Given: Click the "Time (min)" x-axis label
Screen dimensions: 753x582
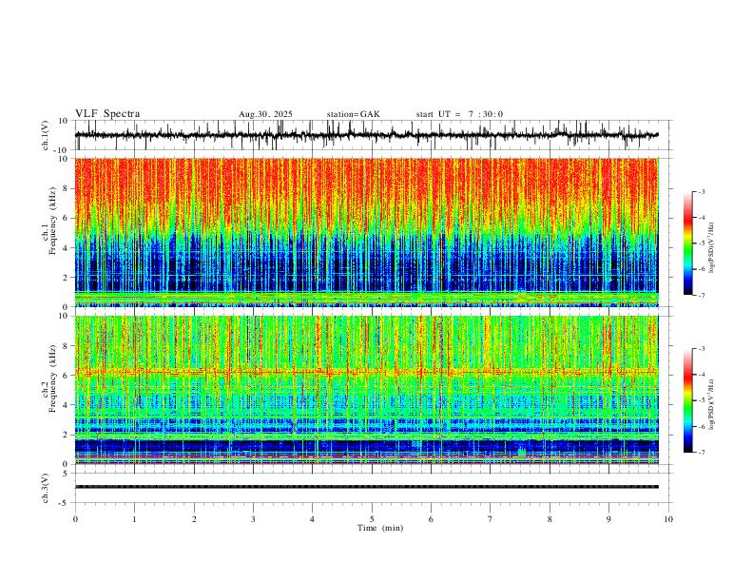Looking at the screenshot, I should click(380, 528).
